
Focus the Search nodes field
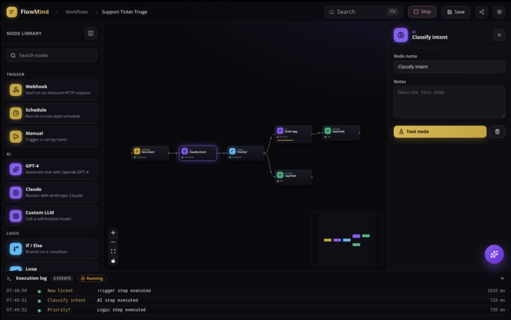(51, 55)
